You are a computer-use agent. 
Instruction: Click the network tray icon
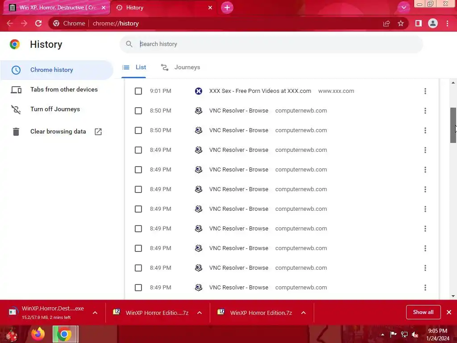pyautogui.click(x=404, y=334)
